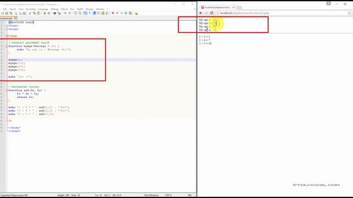
Task: Click the //DEFAULT ARGUMENT VALUE comment line
Action: click(x=29, y=43)
